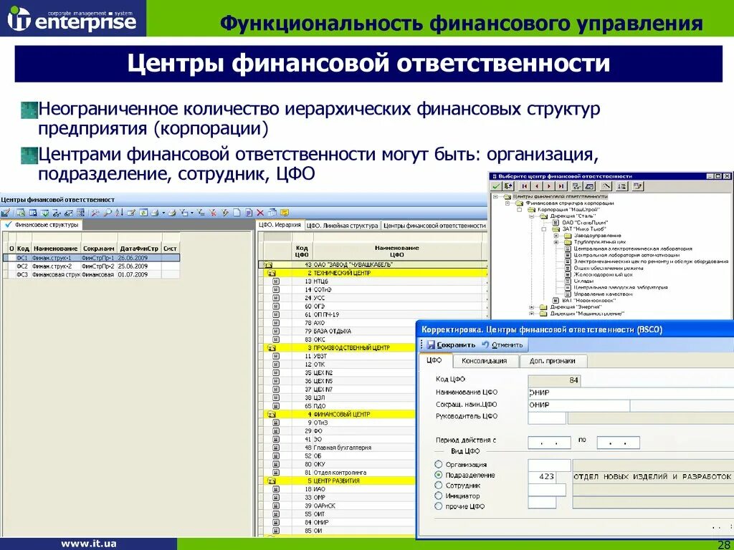Click folder icon of ФИНАНСОВЫЙ ЦЕНТР row
Viewport: 734px width, 550px height.
(271, 414)
